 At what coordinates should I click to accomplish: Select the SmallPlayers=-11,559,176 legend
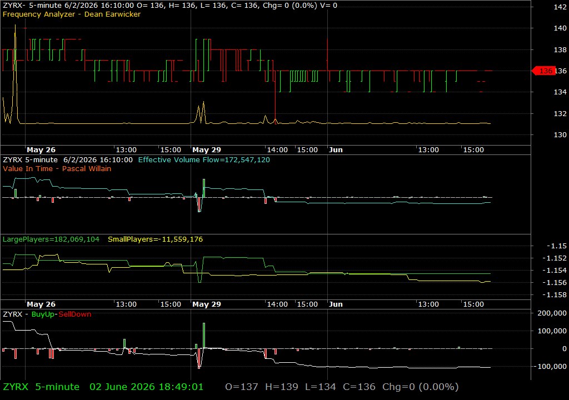(156, 239)
